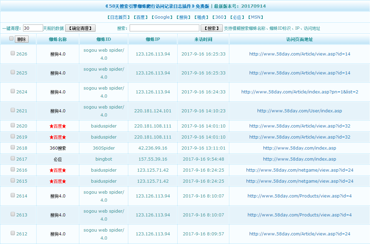
Task: Open the User/index.asp link
Action: tap(299, 111)
